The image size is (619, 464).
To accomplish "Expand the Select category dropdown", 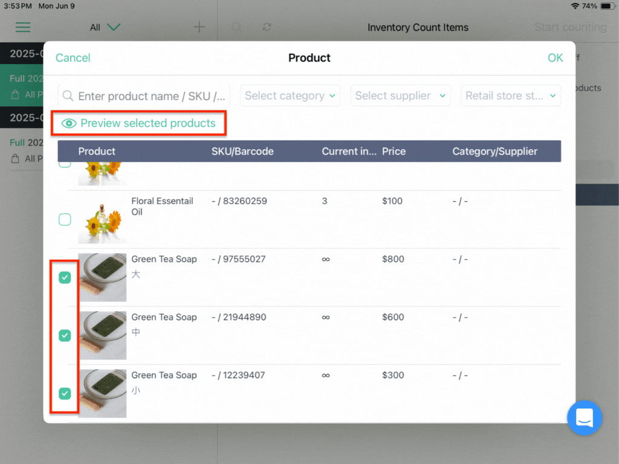I will [290, 95].
